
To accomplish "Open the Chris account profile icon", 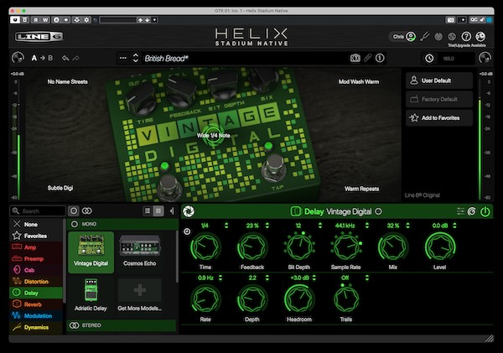I will tap(411, 37).
